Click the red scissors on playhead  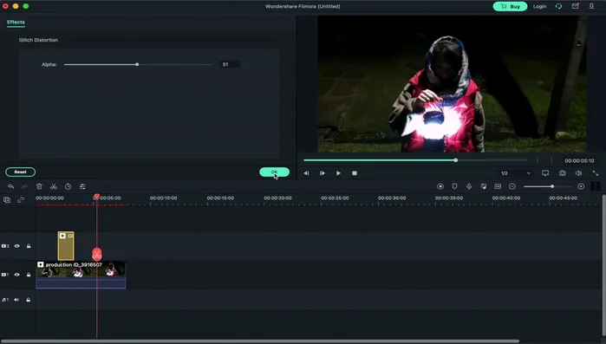(x=97, y=255)
